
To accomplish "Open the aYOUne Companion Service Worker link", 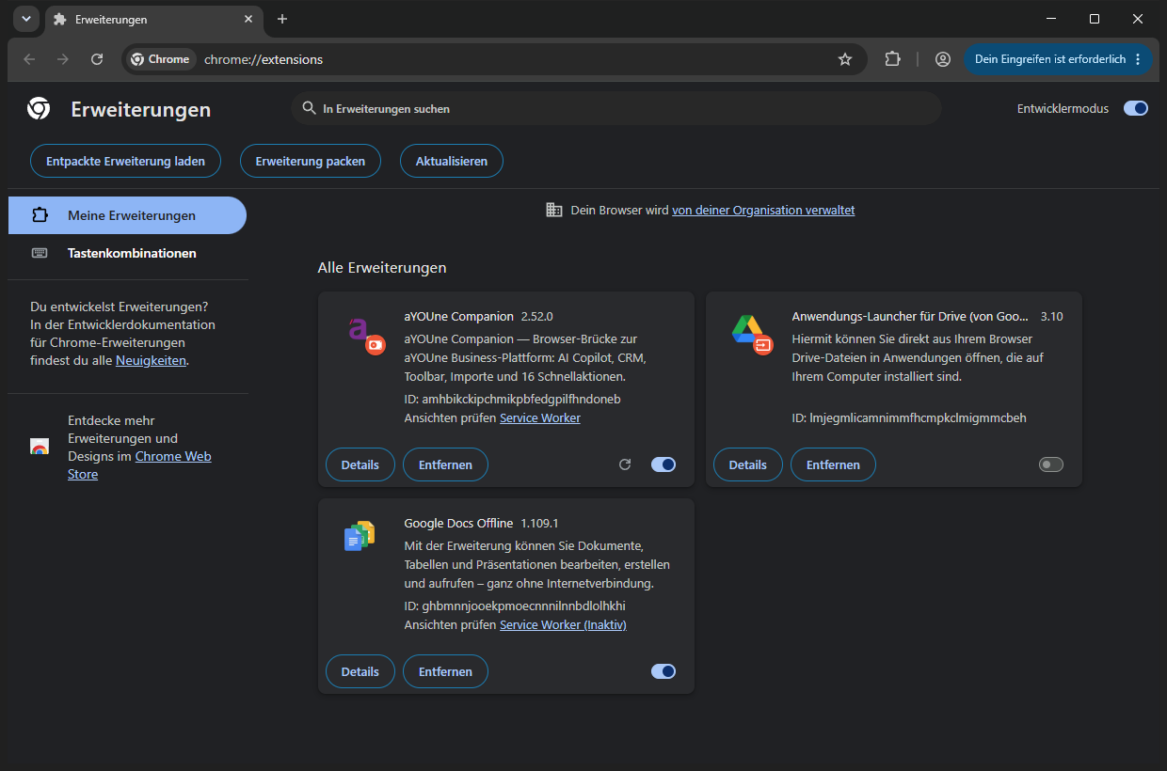I will [x=540, y=417].
